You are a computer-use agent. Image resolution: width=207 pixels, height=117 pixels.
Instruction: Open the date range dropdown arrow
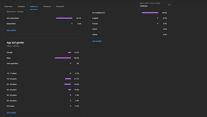pyautogui.click(x=169, y=5)
